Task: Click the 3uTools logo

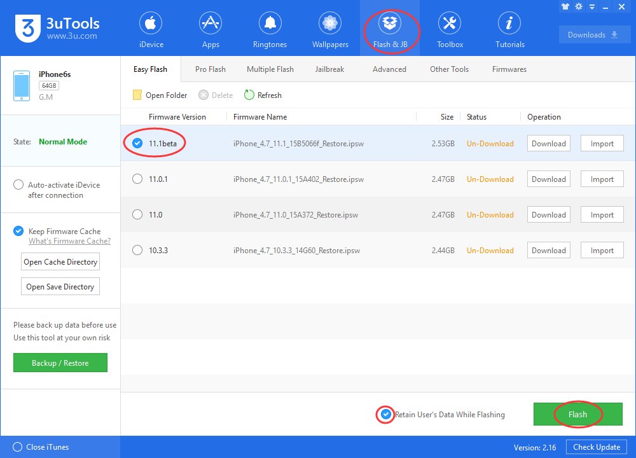Action: pos(28,28)
